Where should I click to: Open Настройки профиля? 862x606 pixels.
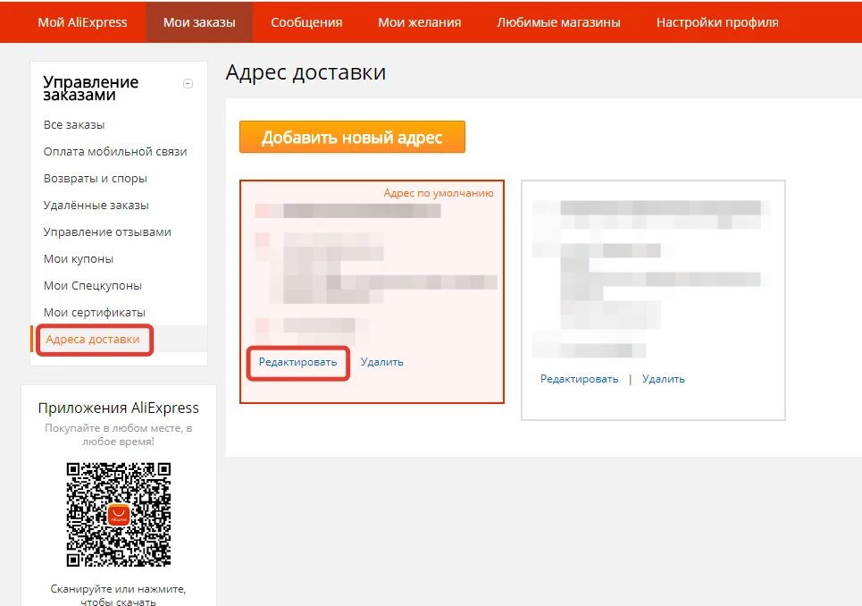tap(716, 21)
